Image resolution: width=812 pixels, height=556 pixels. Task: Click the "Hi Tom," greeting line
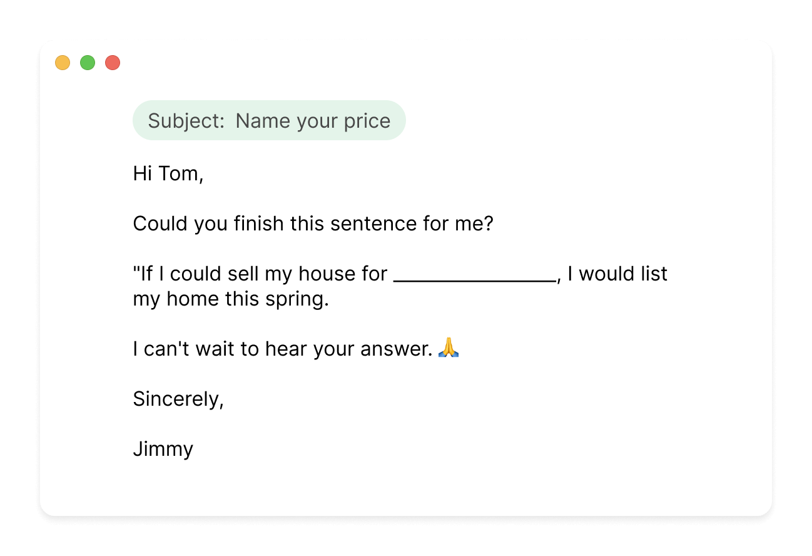(168, 173)
